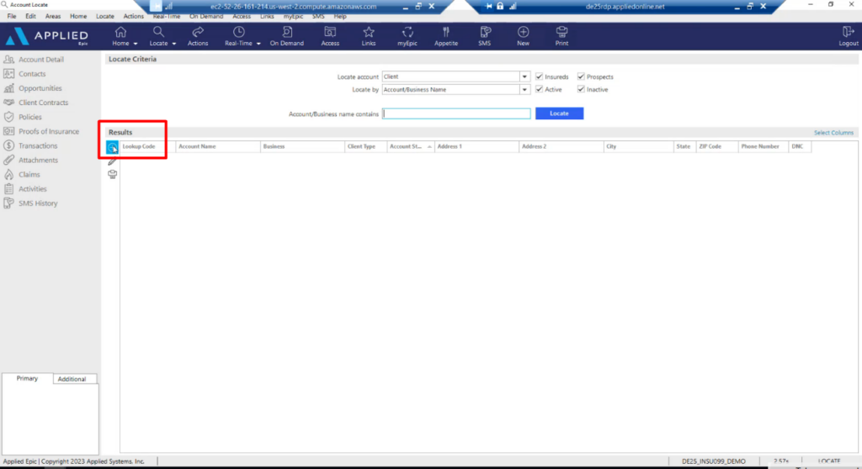Screen dimensions: 862x469
Task: Toggle the Inactive checkbox
Action: pos(581,89)
